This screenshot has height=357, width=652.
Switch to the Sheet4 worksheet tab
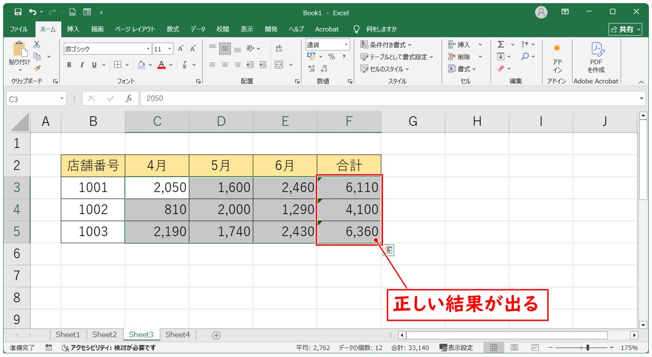pos(178,335)
